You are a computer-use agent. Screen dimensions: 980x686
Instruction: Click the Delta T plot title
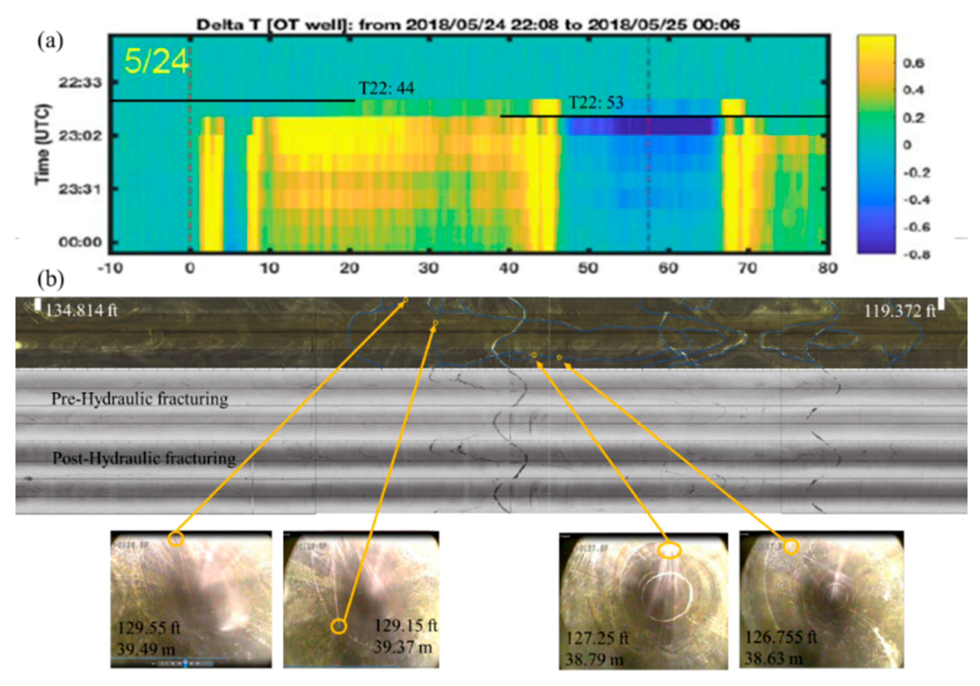[x=468, y=25]
